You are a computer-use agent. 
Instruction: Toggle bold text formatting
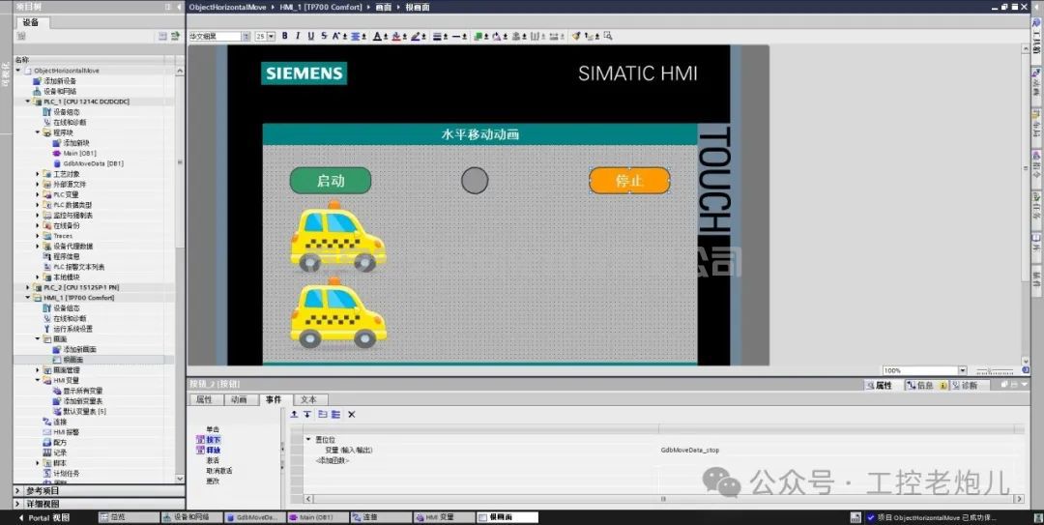pos(285,36)
